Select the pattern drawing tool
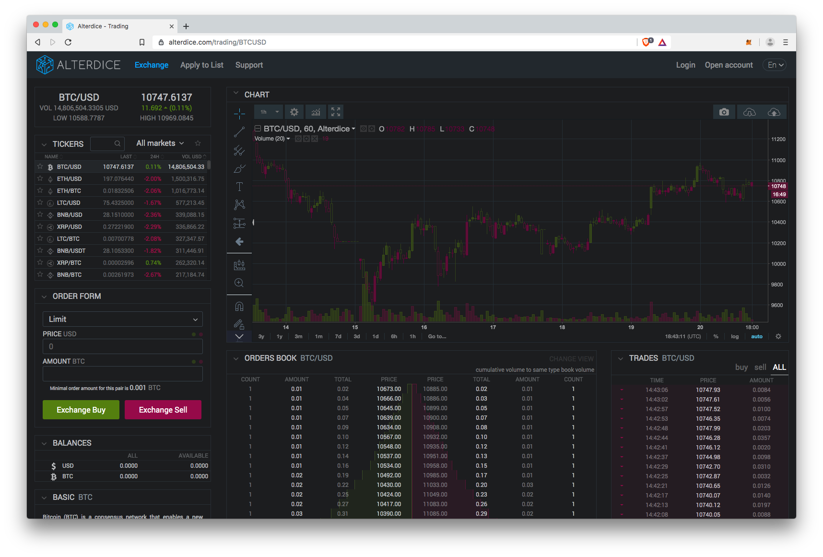The image size is (823, 557). (239, 205)
